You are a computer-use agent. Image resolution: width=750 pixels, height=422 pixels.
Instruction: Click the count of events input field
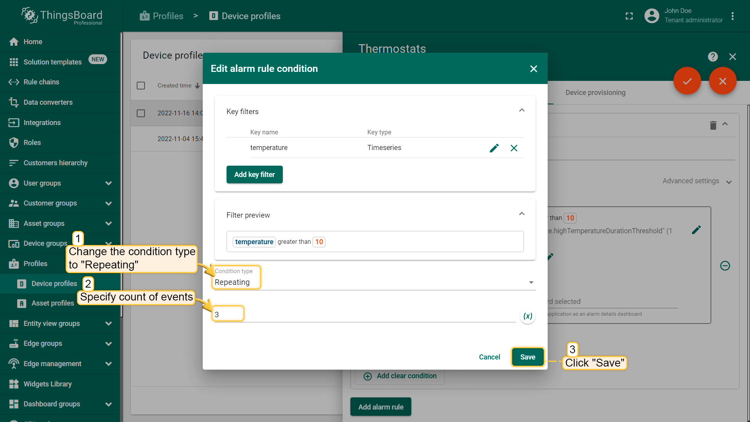coord(365,315)
